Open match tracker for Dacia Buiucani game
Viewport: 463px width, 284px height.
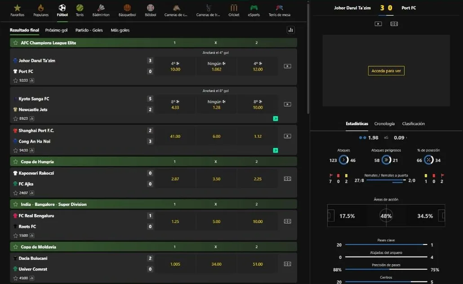pyautogui.click(x=287, y=264)
